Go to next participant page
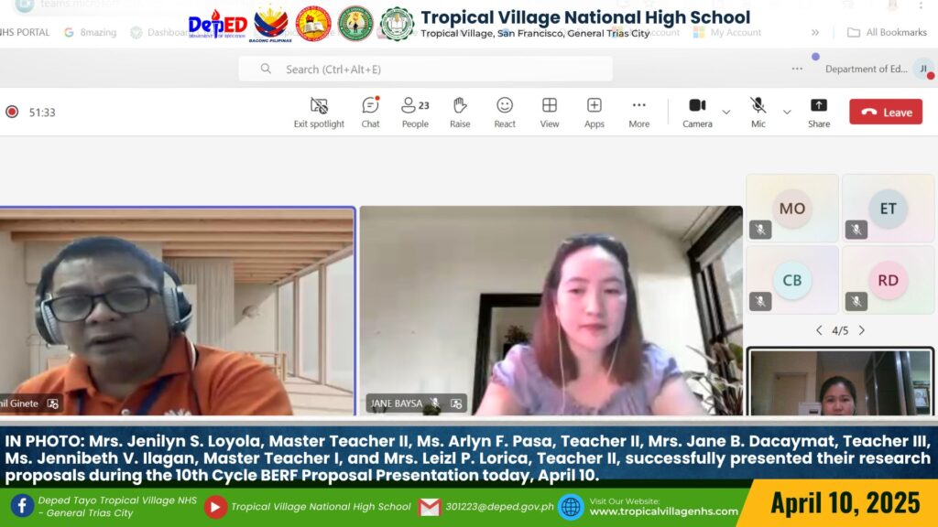 [x=861, y=330]
